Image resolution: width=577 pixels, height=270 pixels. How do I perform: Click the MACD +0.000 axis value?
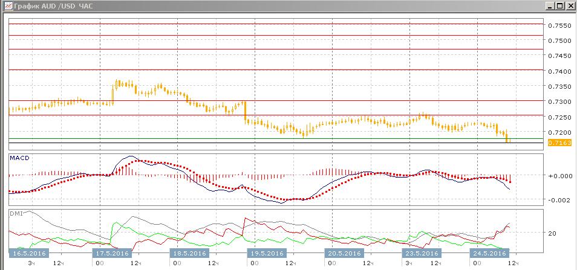pyautogui.click(x=560, y=176)
